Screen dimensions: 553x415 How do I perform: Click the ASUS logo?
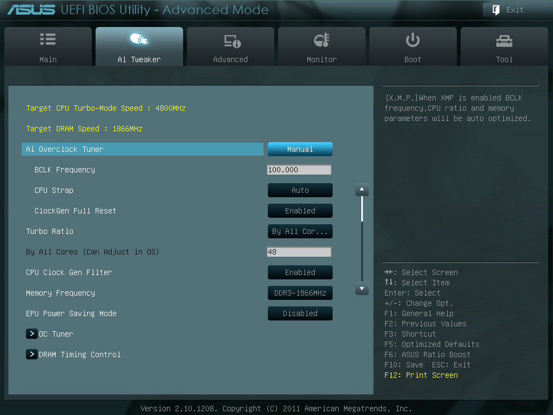click(x=31, y=10)
